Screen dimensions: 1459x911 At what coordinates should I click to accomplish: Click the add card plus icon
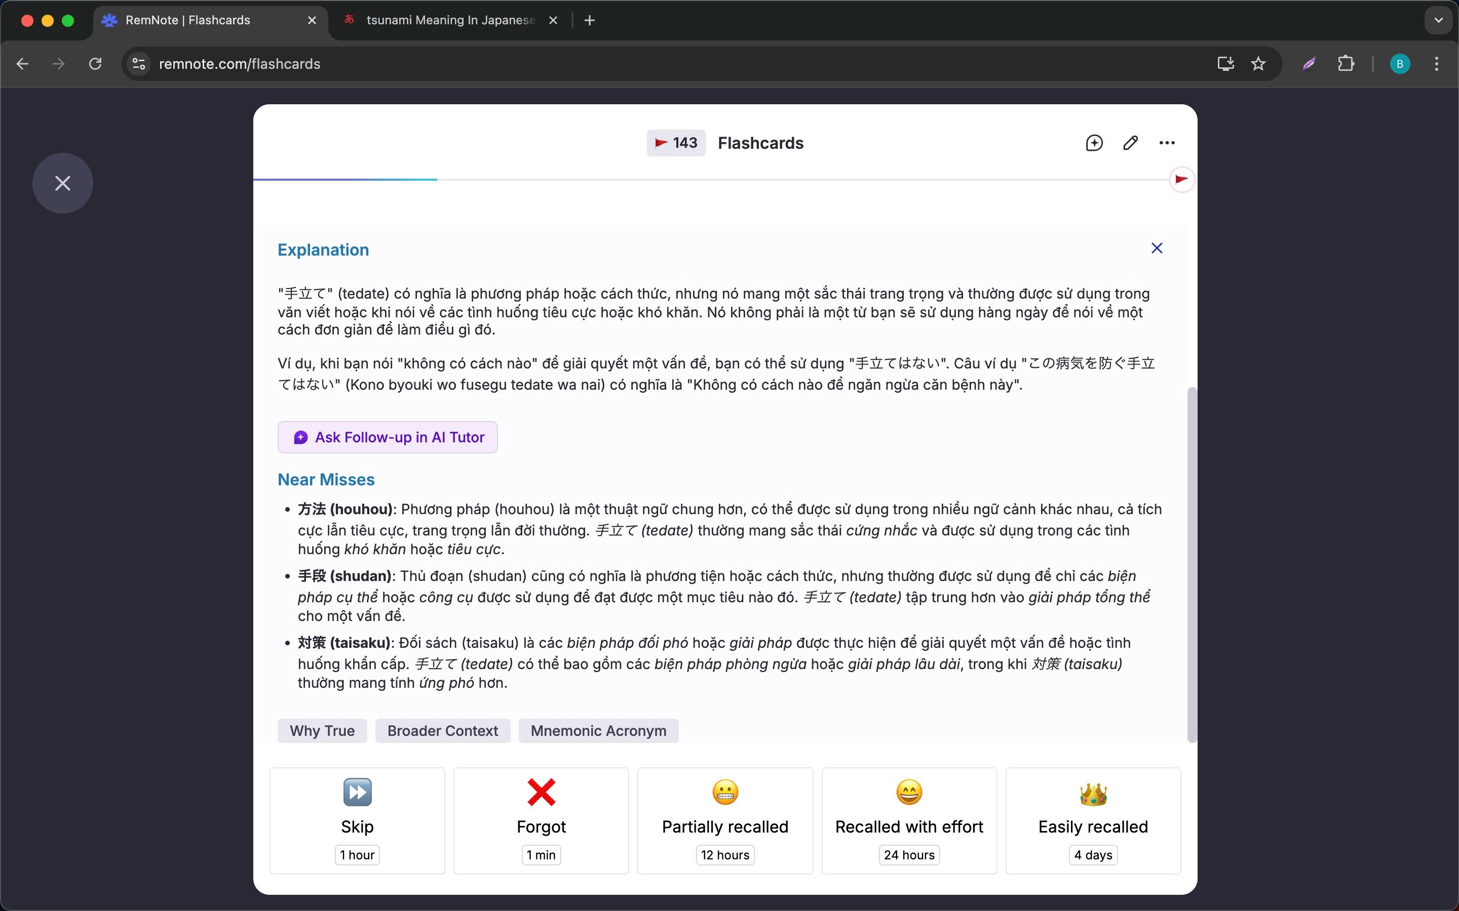1094,143
